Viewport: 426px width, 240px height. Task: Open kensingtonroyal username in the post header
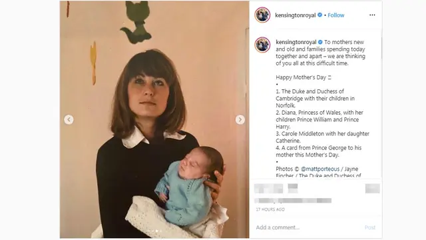(x=296, y=15)
